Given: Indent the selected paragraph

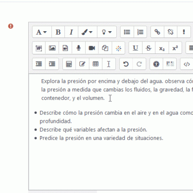Looking at the screenshot, I should click(x=52, y=64).
